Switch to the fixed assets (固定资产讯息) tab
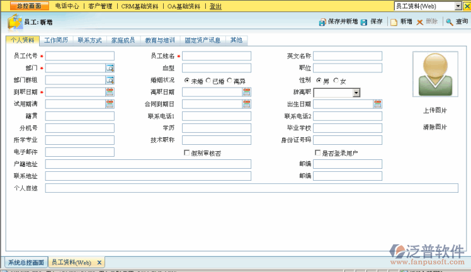The width and height of the screenshot is (471, 272). (x=203, y=40)
